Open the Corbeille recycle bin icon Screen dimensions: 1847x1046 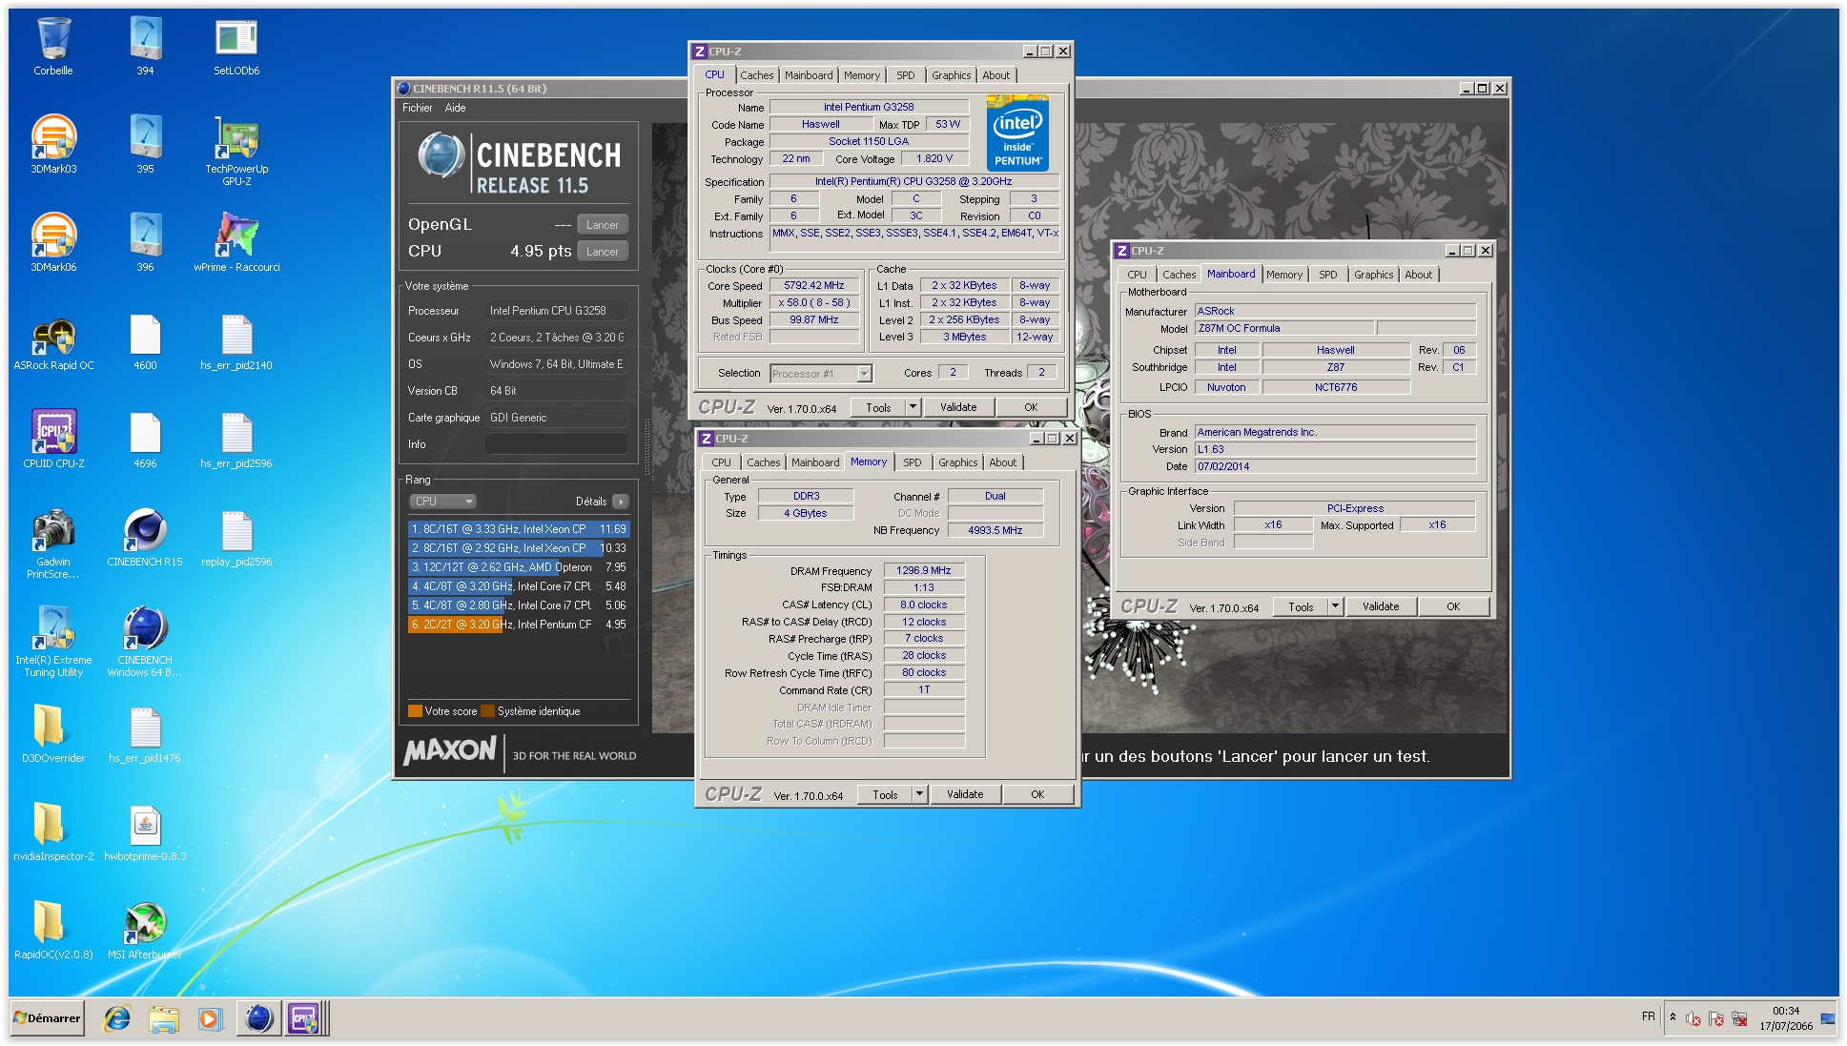[x=53, y=46]
